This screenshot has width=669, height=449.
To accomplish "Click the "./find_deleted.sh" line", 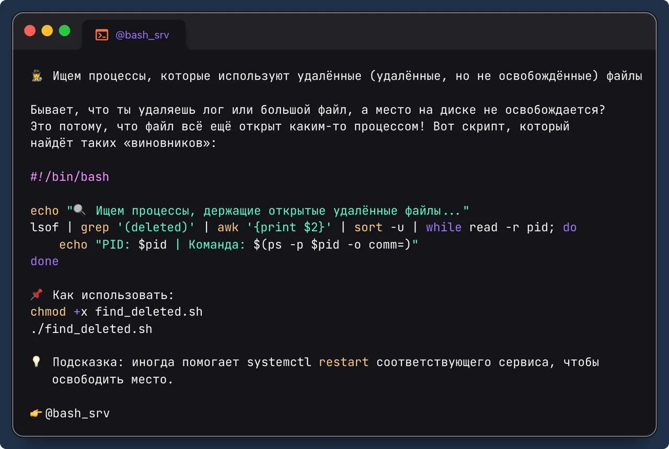I will pos(91,329).
